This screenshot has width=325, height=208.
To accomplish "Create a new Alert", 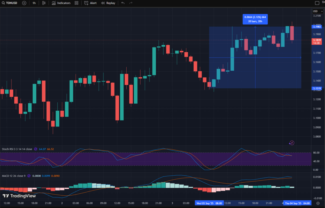I will pyautogui.click(x=90, y=3).
